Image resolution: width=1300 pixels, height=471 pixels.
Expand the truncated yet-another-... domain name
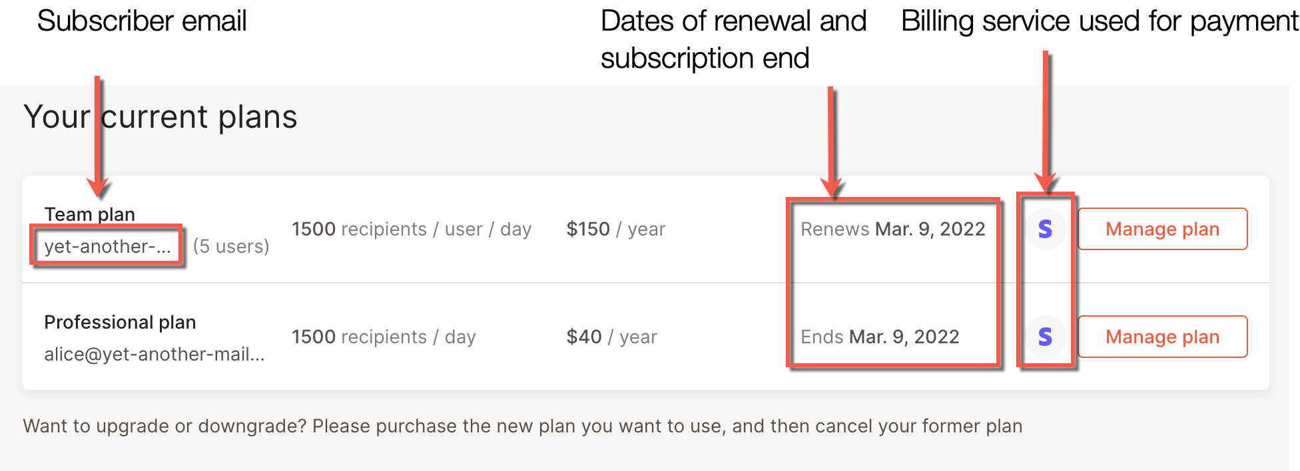click(107, 245)
